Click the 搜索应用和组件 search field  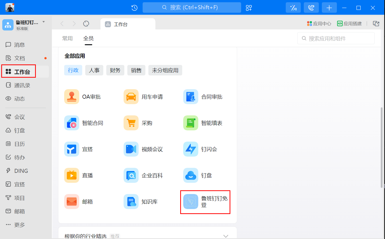click(336, 38)
